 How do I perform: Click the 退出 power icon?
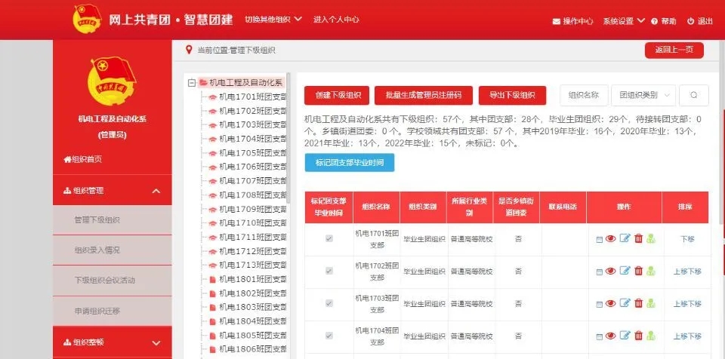click(691, 21)
